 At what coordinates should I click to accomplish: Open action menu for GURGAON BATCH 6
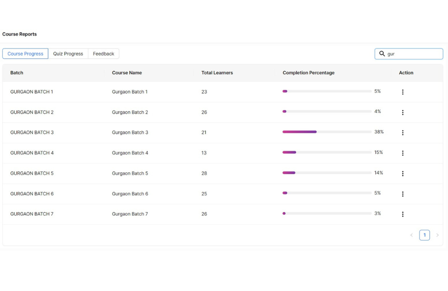(x=403, y=194)
